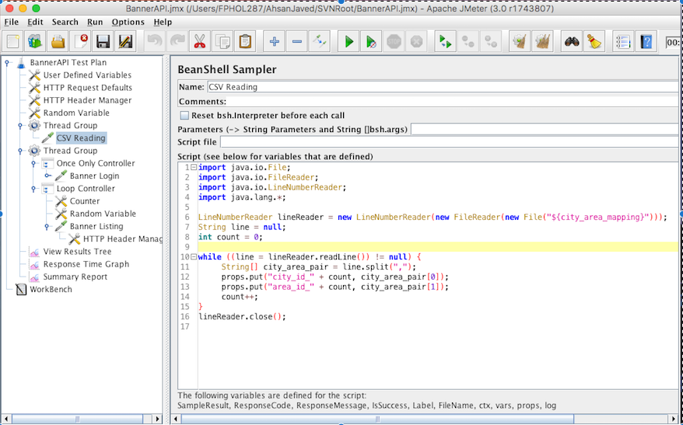Click the green Start test button
This screenshot has width=683, height=425.
pyautogui.click(x=349, y=42)
